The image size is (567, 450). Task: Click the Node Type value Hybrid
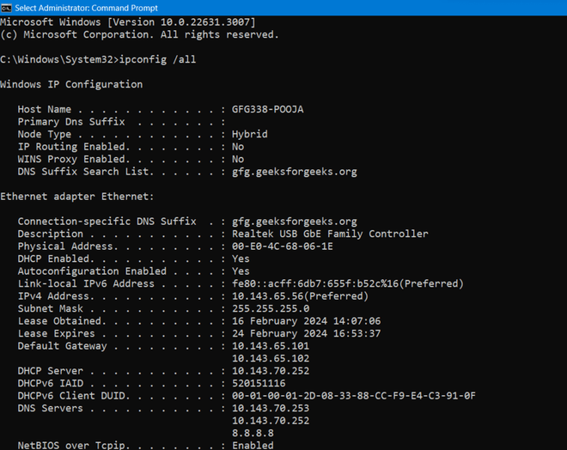[250, 134]
